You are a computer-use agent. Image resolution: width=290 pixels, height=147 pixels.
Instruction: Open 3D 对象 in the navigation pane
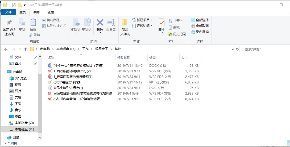pyautogui.click(x=18, y=78)
